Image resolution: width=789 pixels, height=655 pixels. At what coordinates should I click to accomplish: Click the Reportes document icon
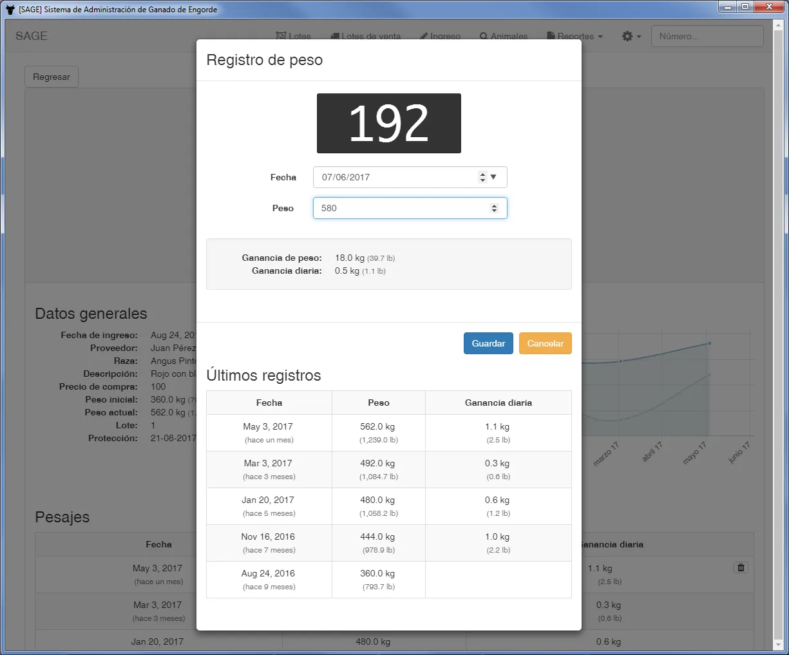click(x=551, y=37)
